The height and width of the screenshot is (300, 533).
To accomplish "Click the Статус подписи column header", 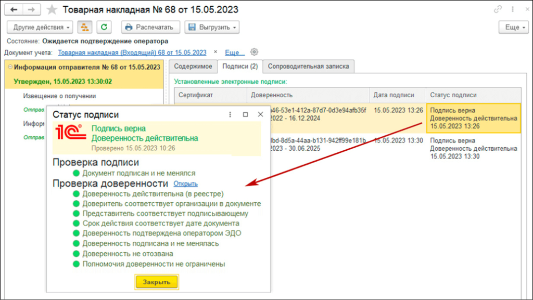I will click(x=473, y=95).
